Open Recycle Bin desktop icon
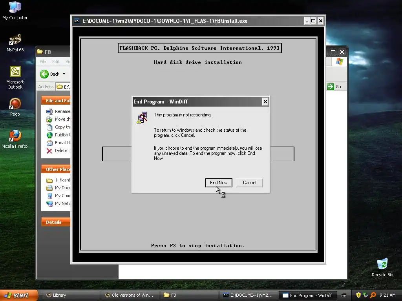 coord(382,268)
